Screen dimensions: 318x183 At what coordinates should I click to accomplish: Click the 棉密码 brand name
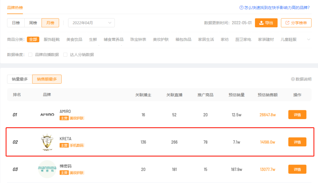pyautogui.click(x=65, y=166)
